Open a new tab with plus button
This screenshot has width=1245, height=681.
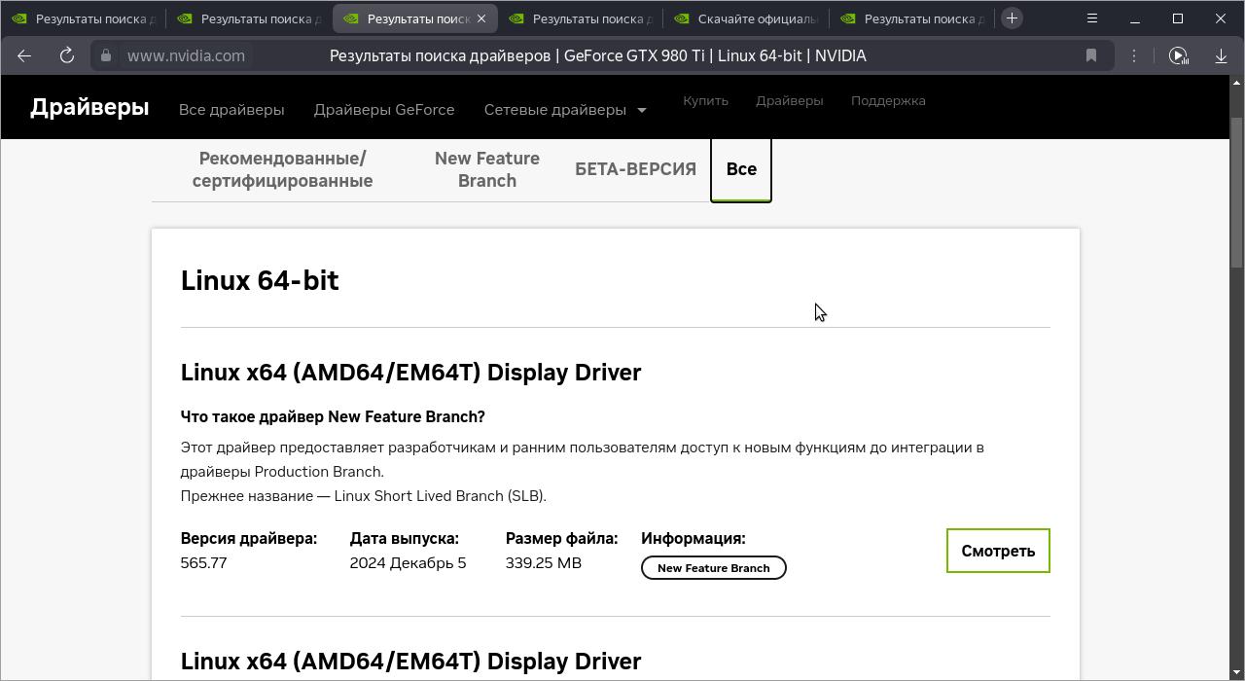(x=1012, y=18)
